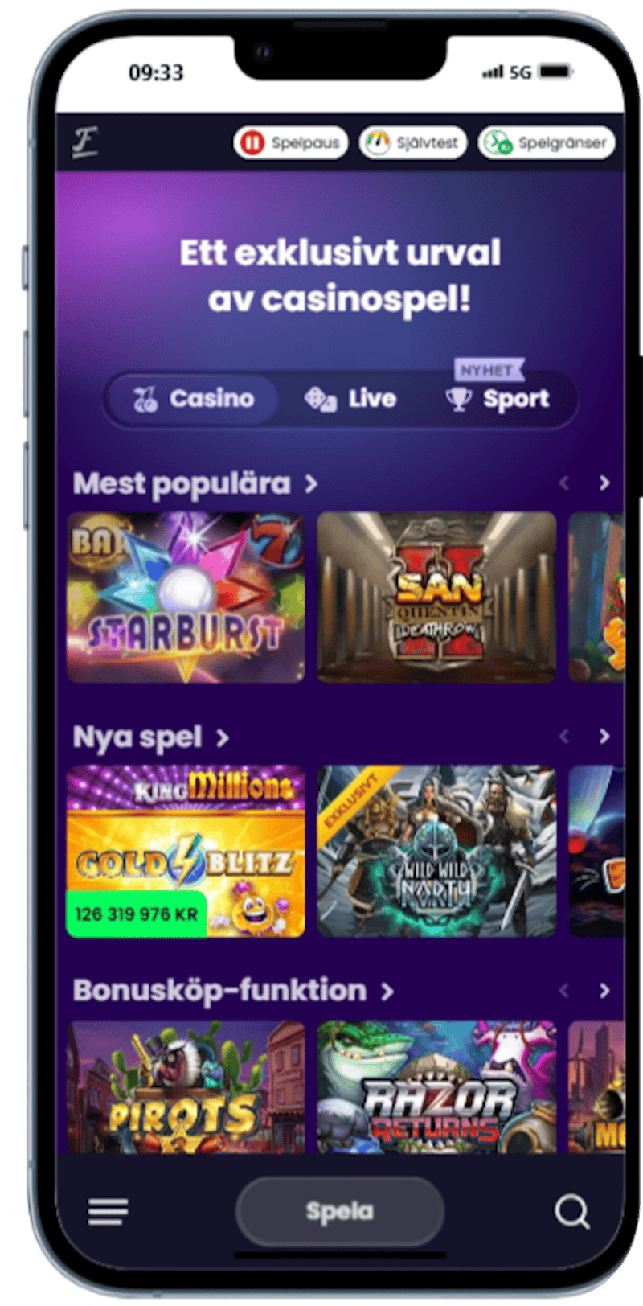The image size is (643, 1306).
Task: Show next games in Nya spel row
Action: pyautogui.click(x=604, y=737)
